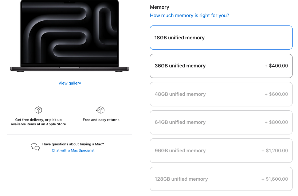Choose the 36GB unified memory option
The image size is (298, 196).
pyautogui.click(x=221, y=66)
